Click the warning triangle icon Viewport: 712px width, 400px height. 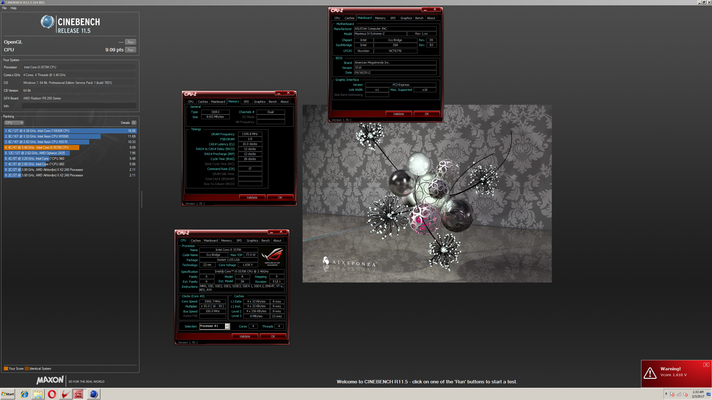(650, 373)
